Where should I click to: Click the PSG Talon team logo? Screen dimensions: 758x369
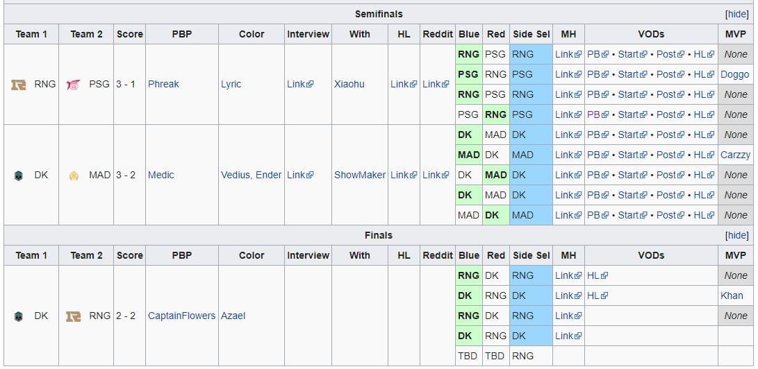(x=73, y=85)
